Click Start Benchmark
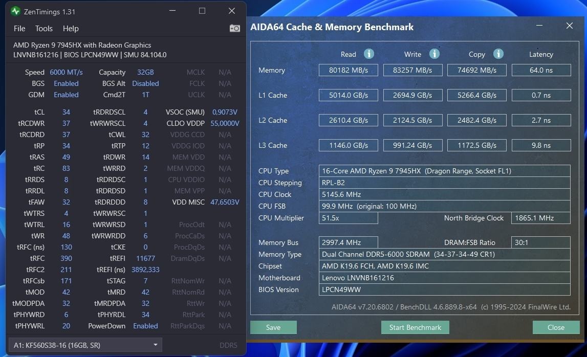Image resolution: width=587 pixels, height=357 pixels. (415, 327)
